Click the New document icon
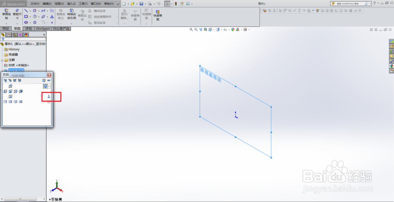This screenshot has width=394, height=202. click(124, 4)
